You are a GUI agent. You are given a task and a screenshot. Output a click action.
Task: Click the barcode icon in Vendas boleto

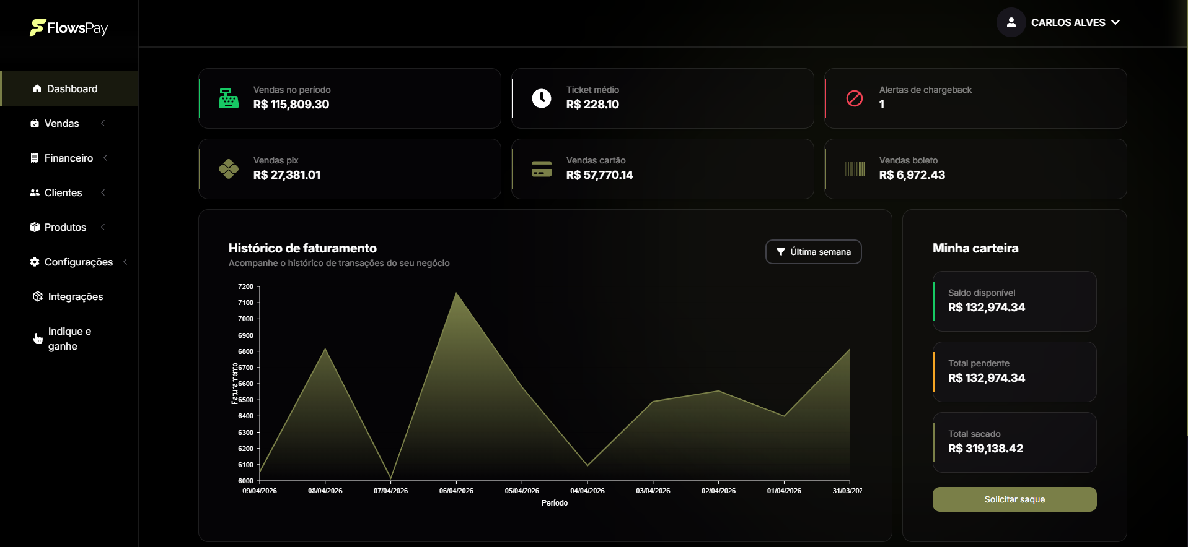pyautogui.click(x=855, y=169)
